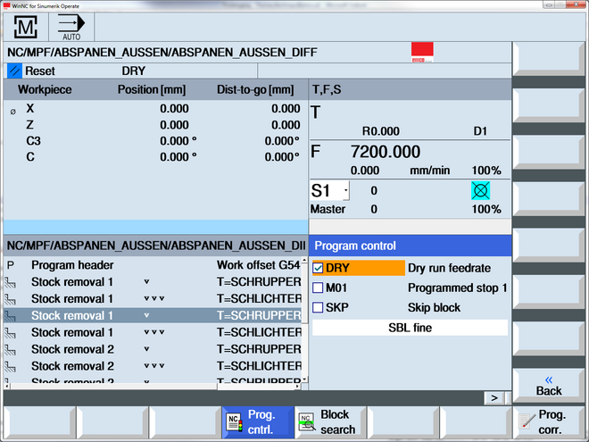Viewport: 589px width, 442px height.
Task: Open the S1 spindle dropdown
Action: click(345, 190)
